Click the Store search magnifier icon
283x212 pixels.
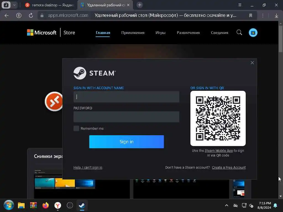pos(239,33)
